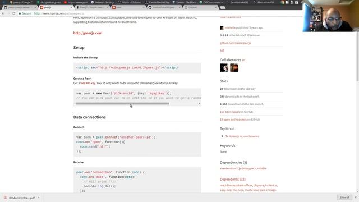Viewport: 359px width, 202px height.
Task: Open the 0.3.14 releases link
Action: (240, 35)
